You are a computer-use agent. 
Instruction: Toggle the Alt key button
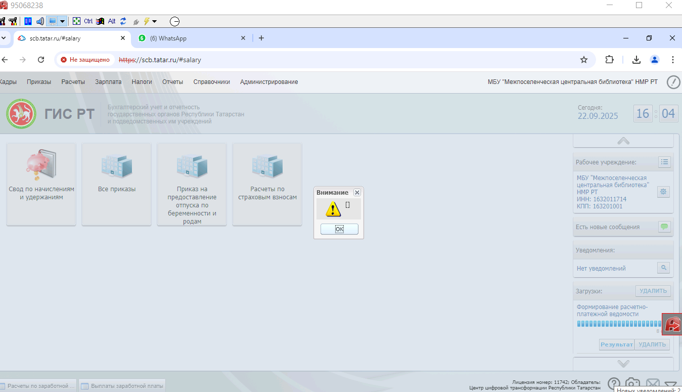click(112, 21)
